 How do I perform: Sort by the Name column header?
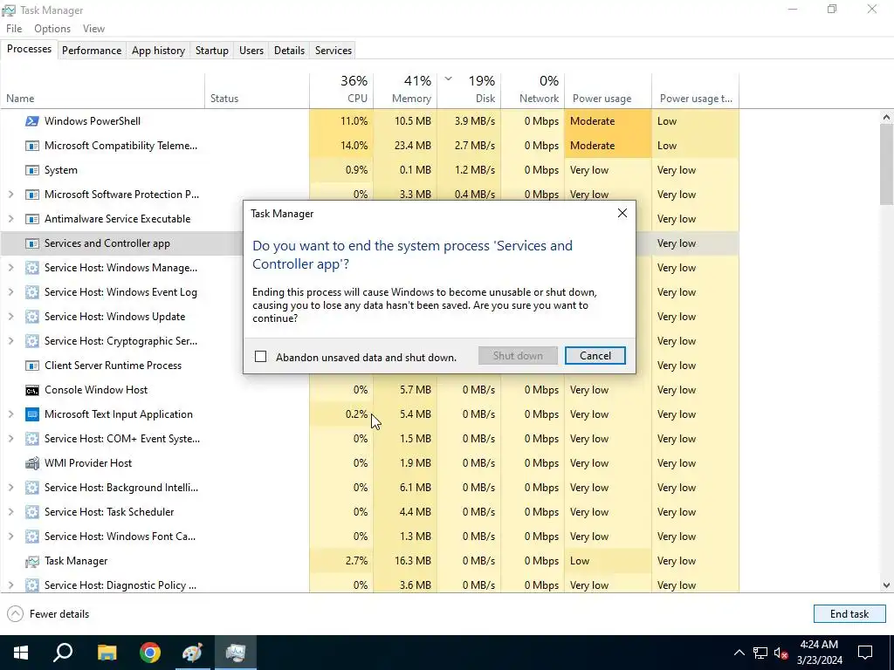(103, 90)
